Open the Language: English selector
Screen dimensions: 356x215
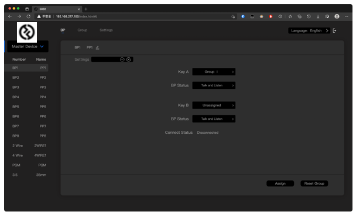pos(309,30)
